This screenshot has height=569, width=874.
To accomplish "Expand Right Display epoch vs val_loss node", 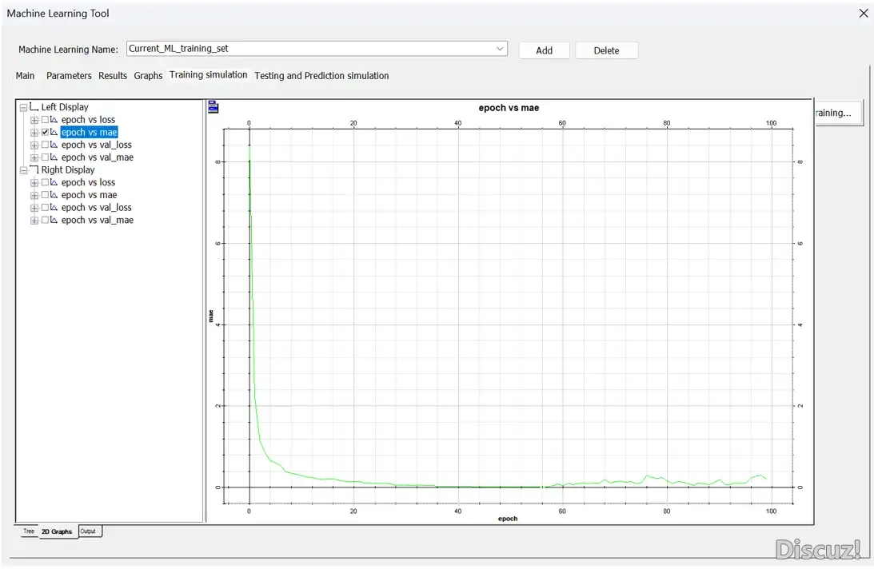I will pyautogui.click(x=34, y=208).
